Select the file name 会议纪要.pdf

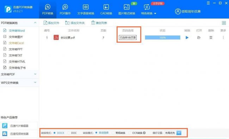(68, 38)
